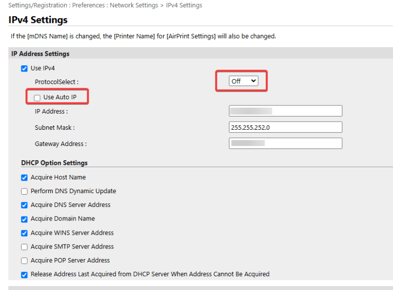Enable Perform DNS Dynamic Update
Viewport: 393px width, 290px height.
click(24, 192)
